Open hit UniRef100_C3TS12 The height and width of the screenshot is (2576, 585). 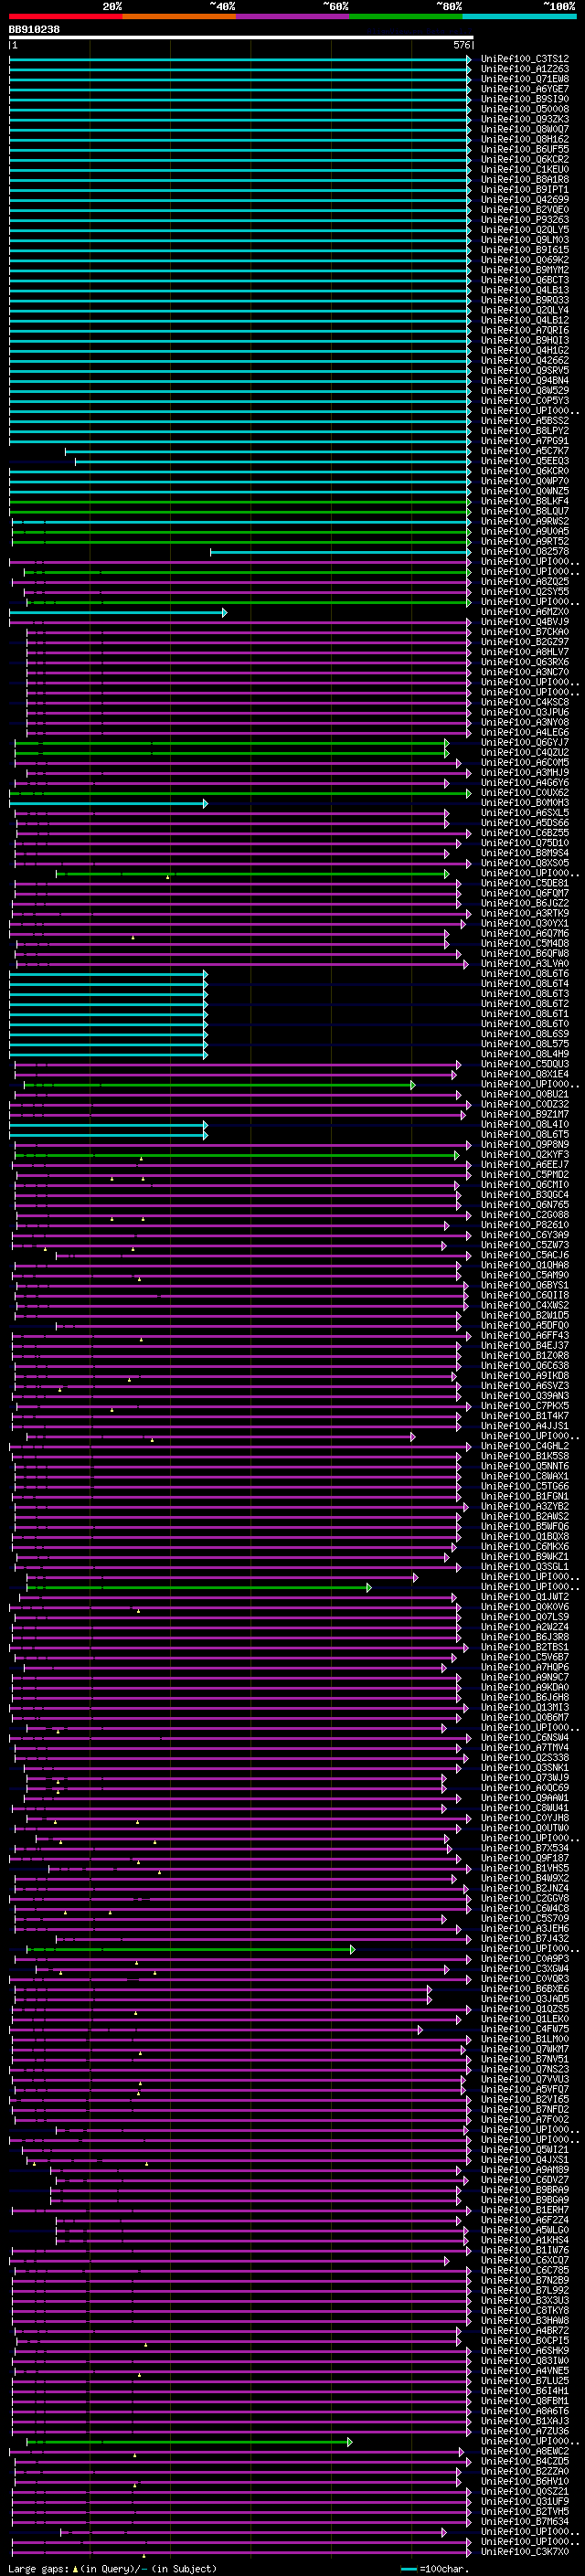pyautogui.click(x=525, y=59)
